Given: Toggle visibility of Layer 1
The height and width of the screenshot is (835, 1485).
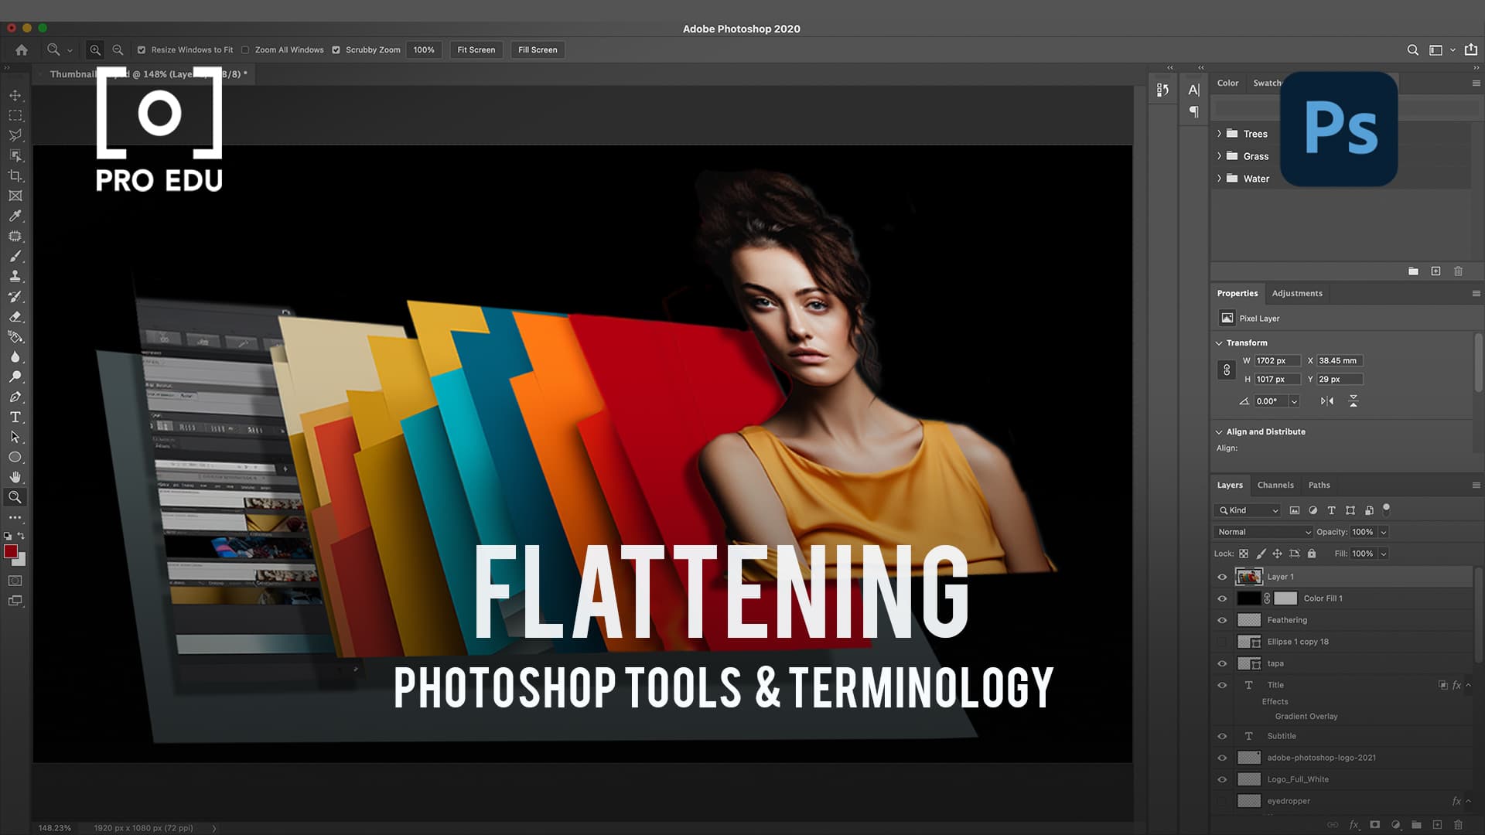Looking at the screenshot, I should pos(1223,576).
